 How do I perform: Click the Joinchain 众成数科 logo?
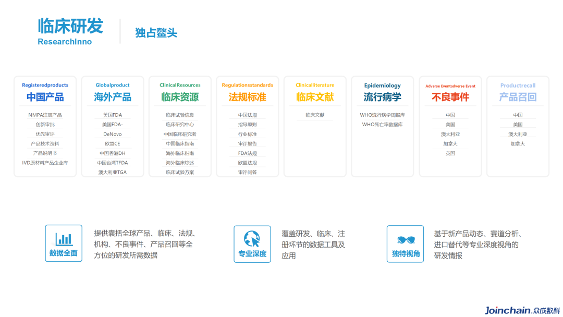click(x=522, y=311)
